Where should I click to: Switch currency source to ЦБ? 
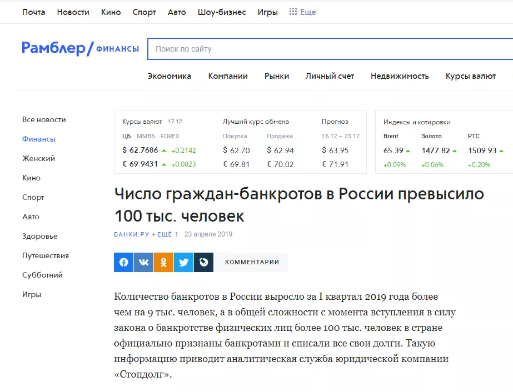click(126, 136)
